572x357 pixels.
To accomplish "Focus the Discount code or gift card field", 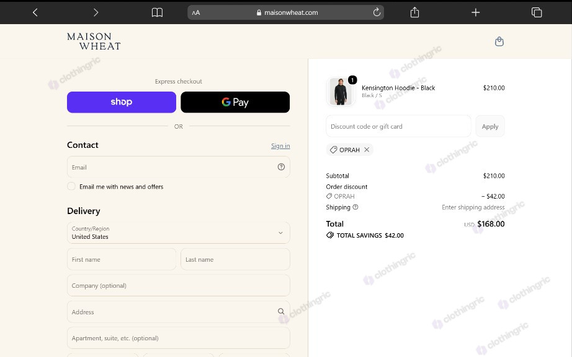I will (398, 126).
